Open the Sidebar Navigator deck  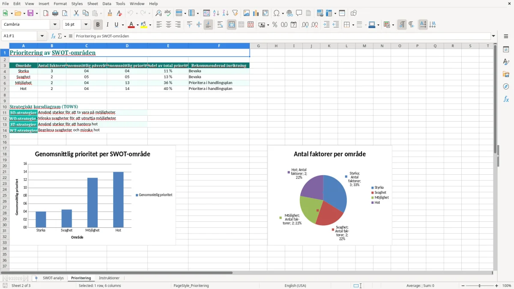point(506,86)
